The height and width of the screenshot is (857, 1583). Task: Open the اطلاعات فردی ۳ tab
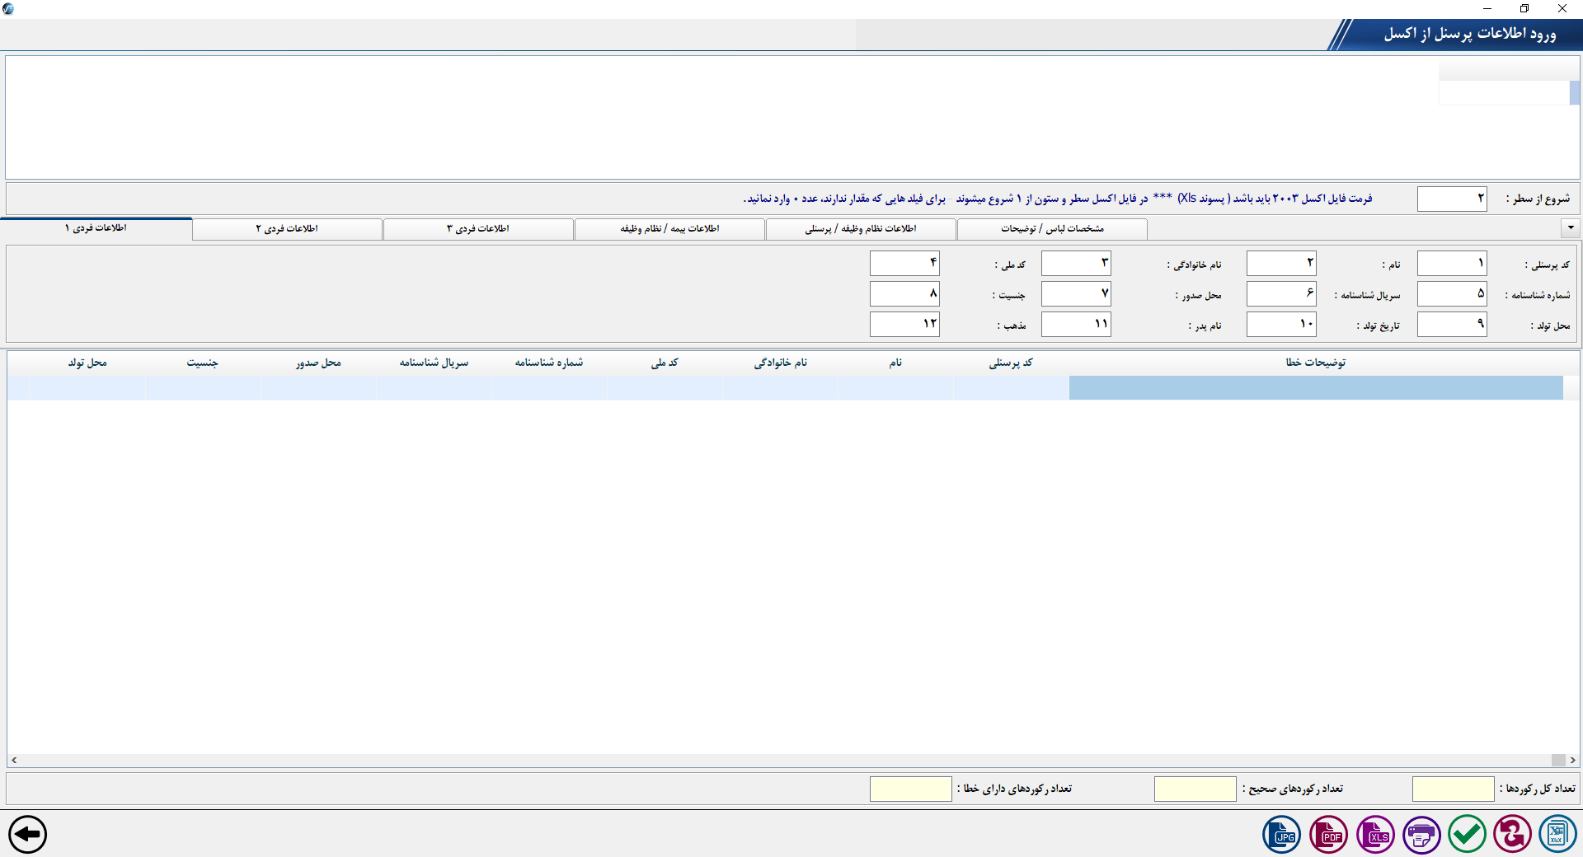click(x=478, y=228)
